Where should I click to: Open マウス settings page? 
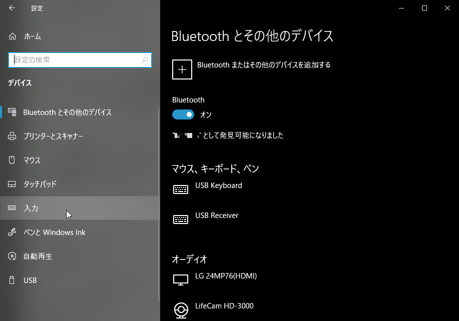80,160
